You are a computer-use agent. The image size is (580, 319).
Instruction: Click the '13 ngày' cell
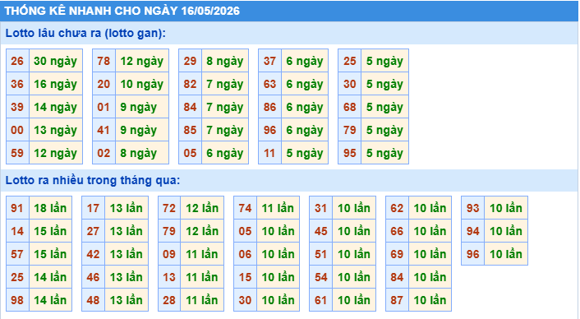[x=56, y=130]
